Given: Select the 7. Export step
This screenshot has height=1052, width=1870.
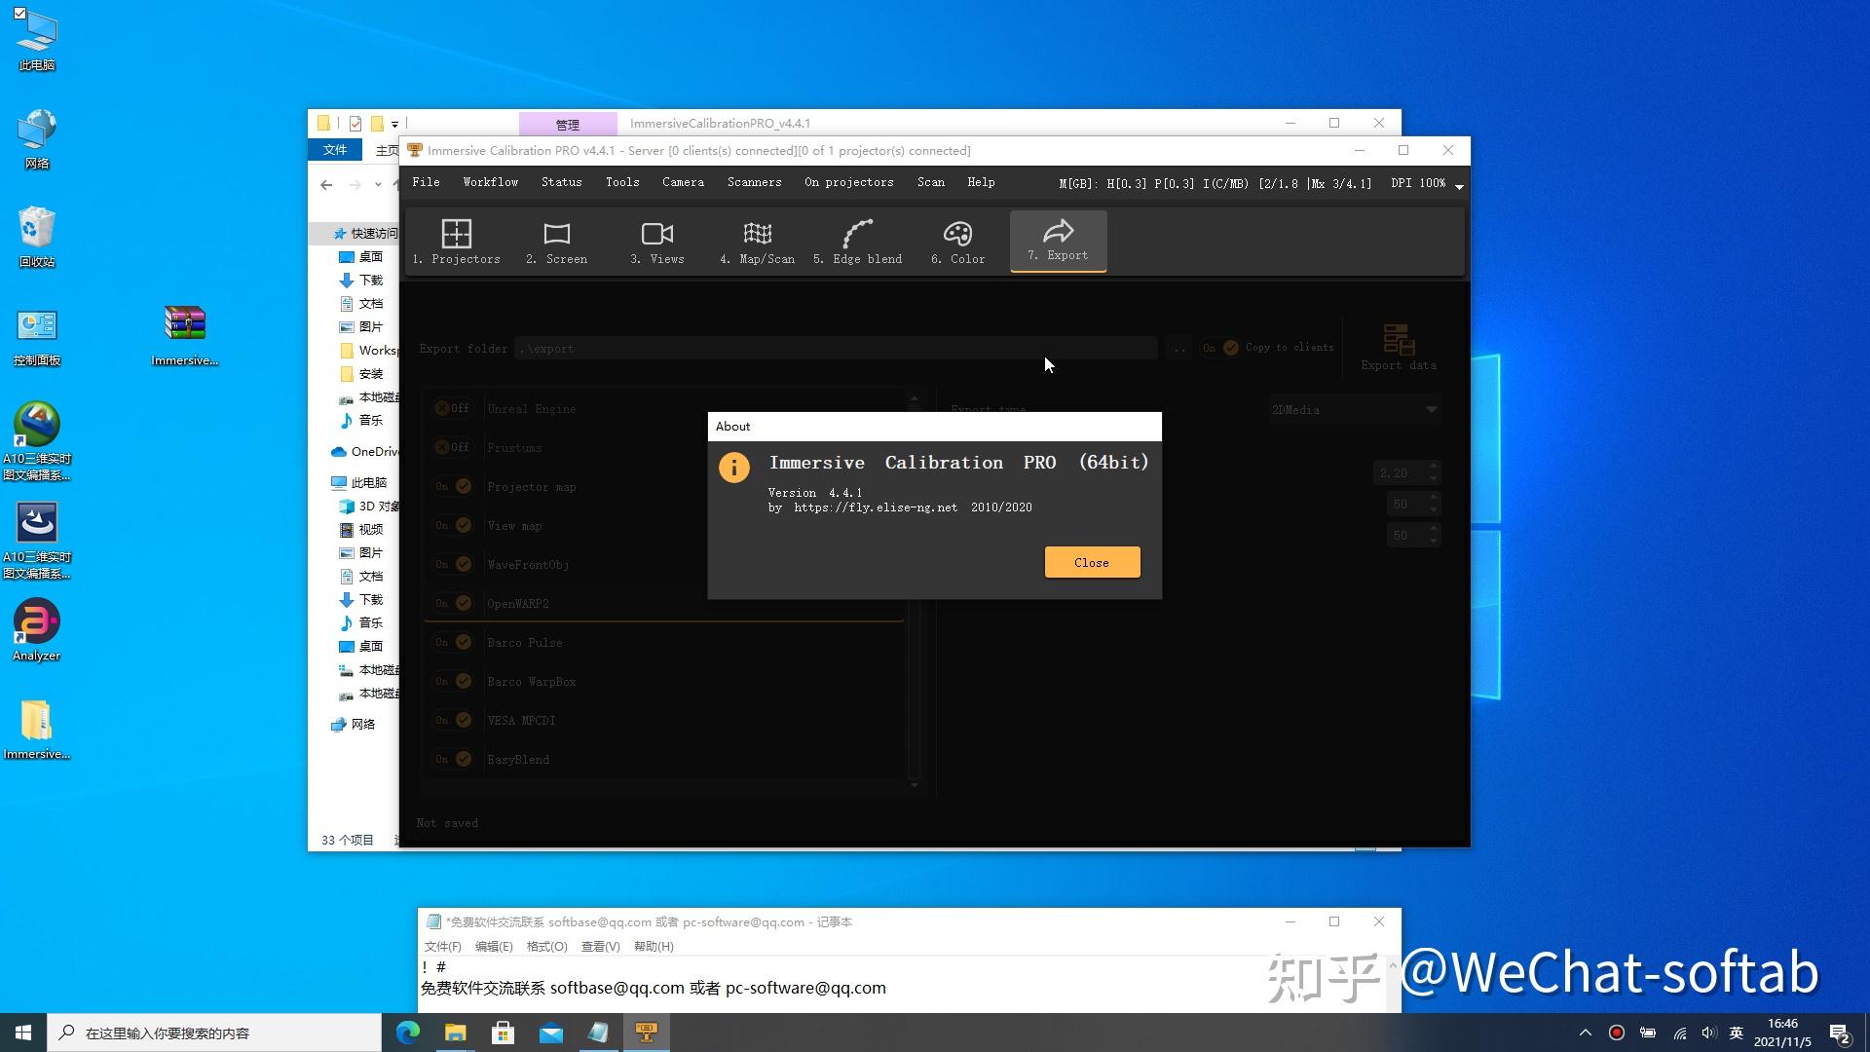Looking at the screenshot, I should (1058, 241).
